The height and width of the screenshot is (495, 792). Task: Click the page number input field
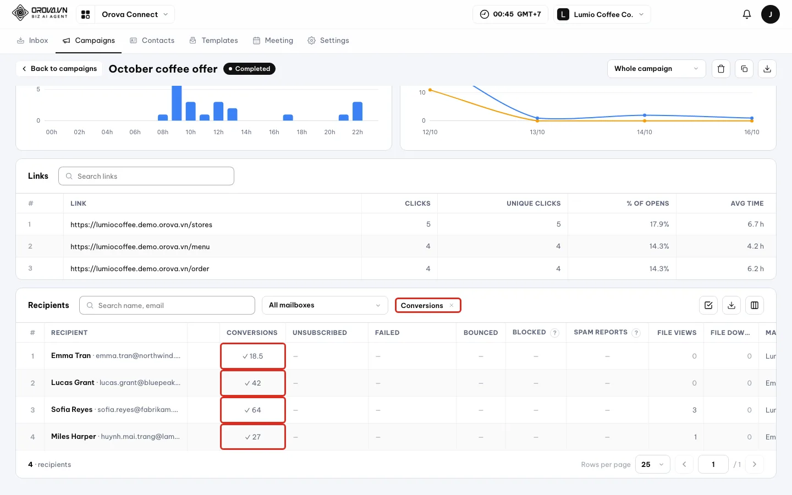(x=713, y=464)
